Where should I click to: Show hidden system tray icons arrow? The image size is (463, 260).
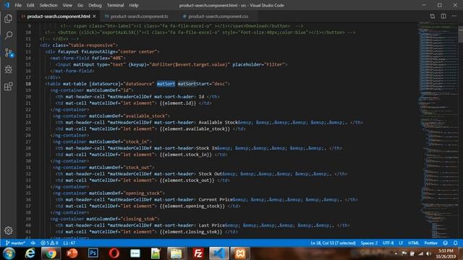(396, 253)
